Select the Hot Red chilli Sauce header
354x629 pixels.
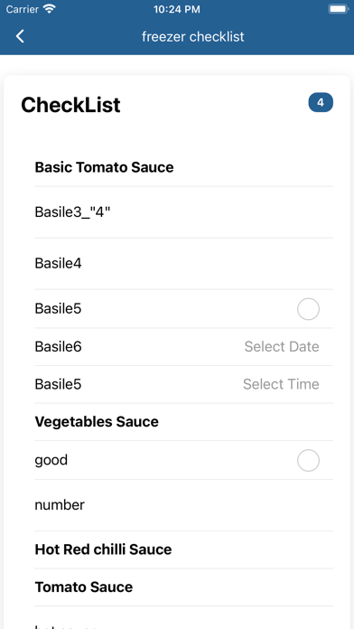[103, 549]
